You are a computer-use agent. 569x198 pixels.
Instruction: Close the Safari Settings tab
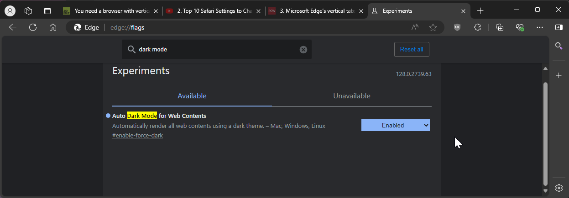(258, 11)
